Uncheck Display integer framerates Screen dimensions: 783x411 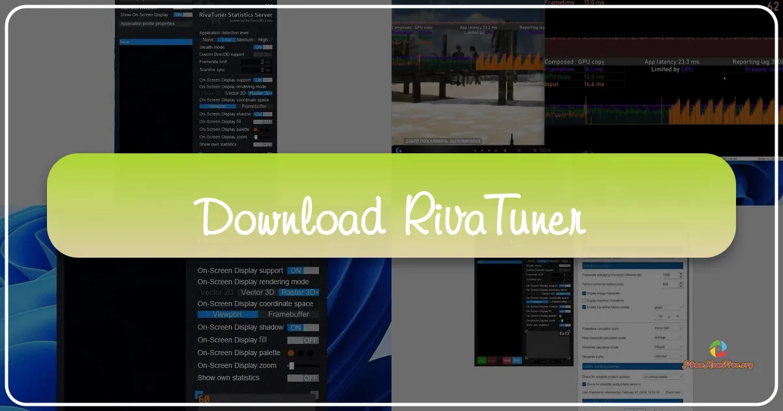click(x=583, y=293)
